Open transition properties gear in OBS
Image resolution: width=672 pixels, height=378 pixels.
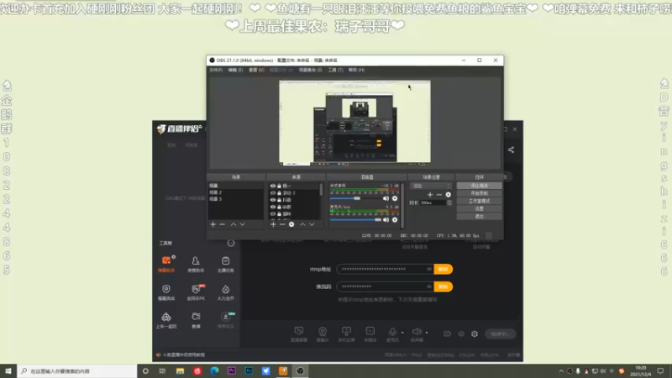pyautogui.click(x=449, y=195)
